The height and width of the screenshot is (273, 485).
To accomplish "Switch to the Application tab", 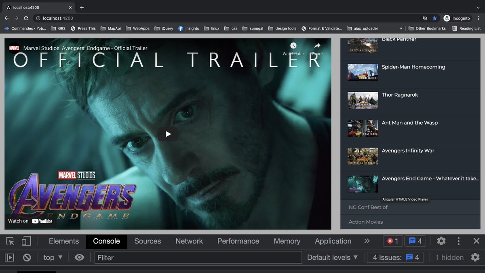I will point(333,241).
